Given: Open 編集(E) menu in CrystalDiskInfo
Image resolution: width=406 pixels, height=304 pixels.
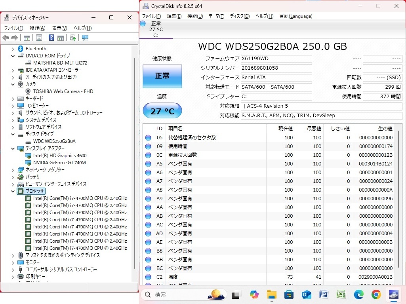Looking at the screenshot, I should tap(174, 16).
